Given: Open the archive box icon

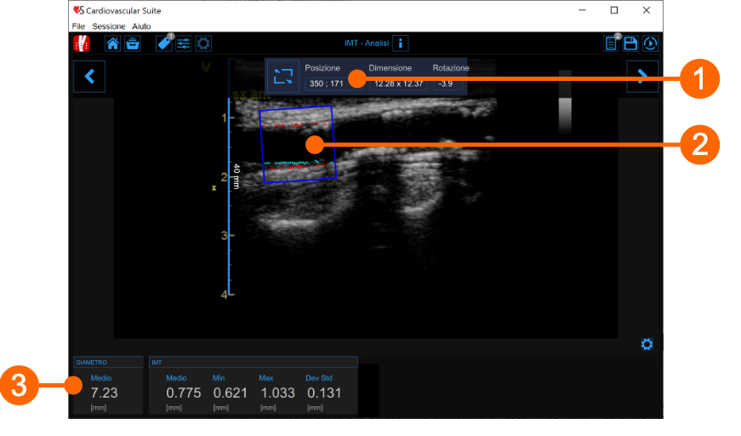Looking at the screenshot, I should point(132,43).
